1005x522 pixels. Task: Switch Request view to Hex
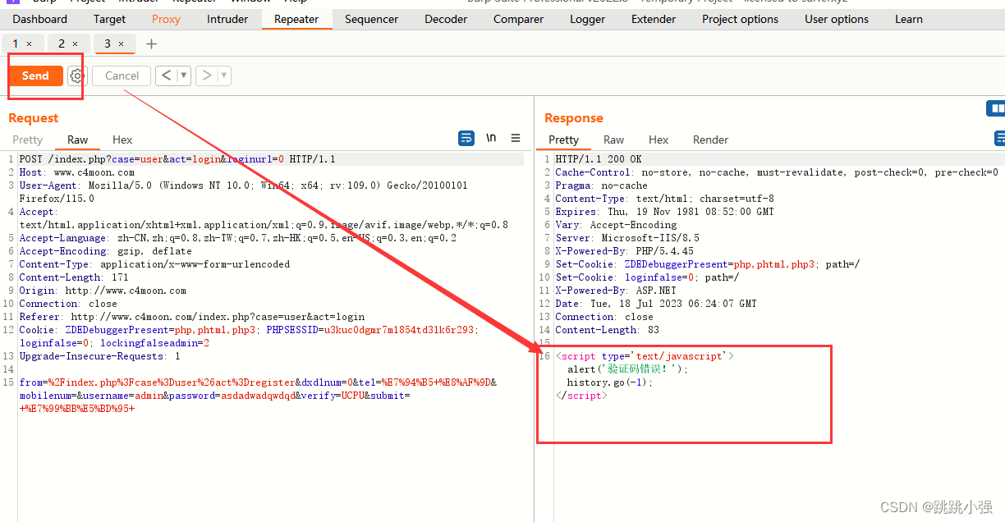coord(122,140)
